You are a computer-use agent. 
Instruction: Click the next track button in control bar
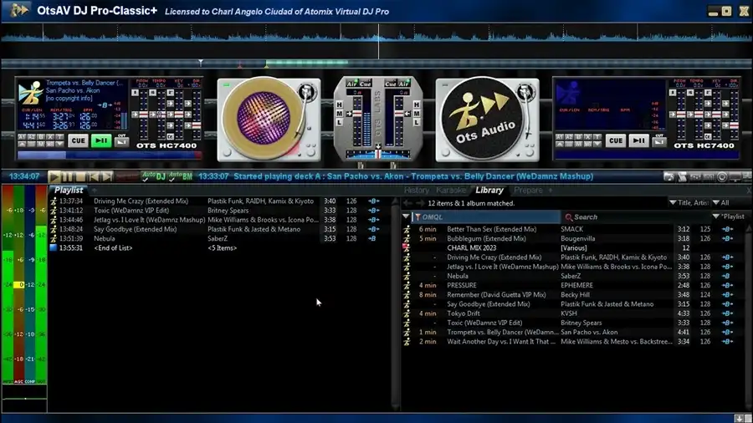point(106,176)
